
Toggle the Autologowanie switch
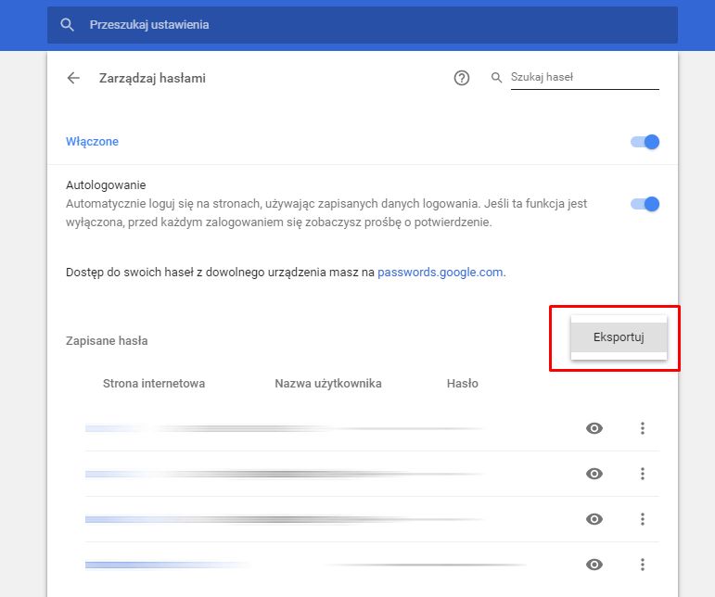tap(645, 204)
